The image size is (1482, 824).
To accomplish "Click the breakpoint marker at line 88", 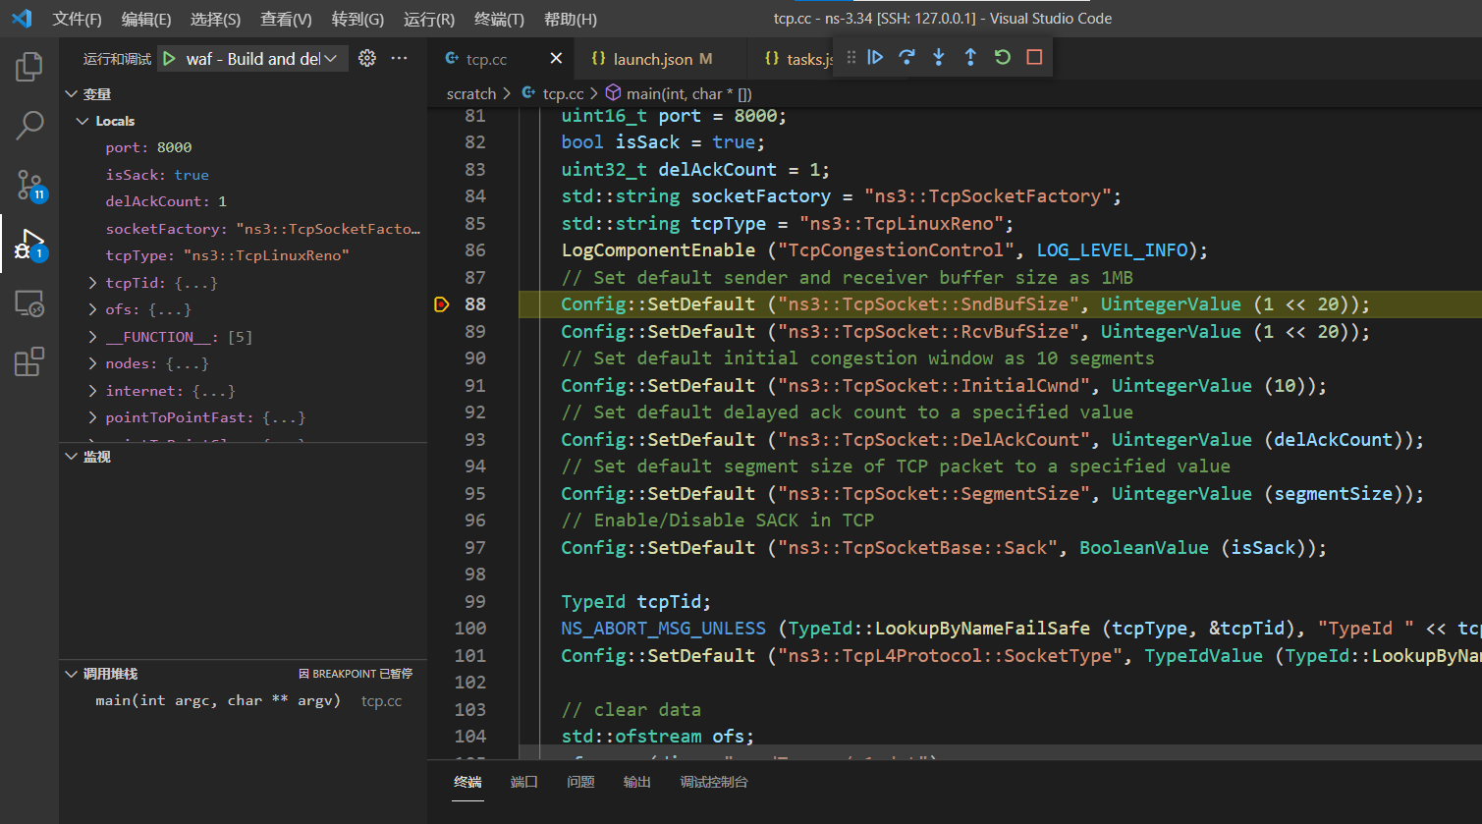I will click(441, 304).
